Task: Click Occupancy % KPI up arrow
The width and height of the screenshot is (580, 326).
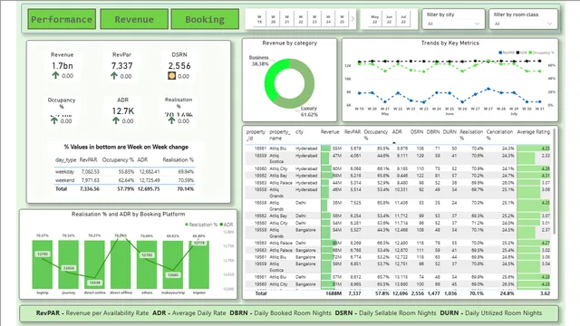Action: click(x=54, y=120)
